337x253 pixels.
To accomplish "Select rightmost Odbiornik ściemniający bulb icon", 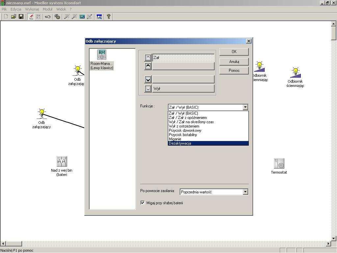I will (296, 73).
